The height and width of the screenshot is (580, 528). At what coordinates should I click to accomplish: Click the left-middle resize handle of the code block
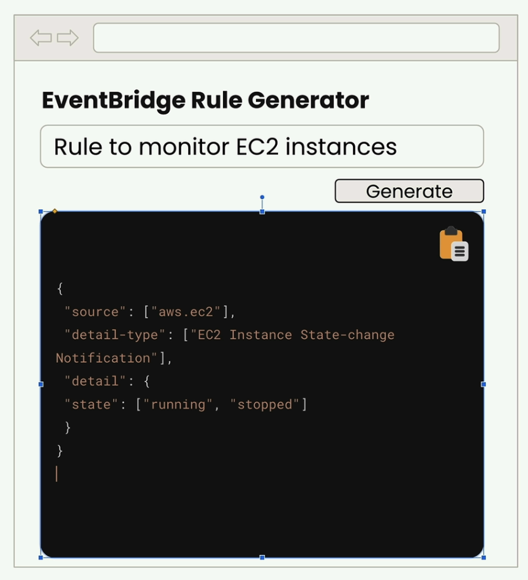41,384
